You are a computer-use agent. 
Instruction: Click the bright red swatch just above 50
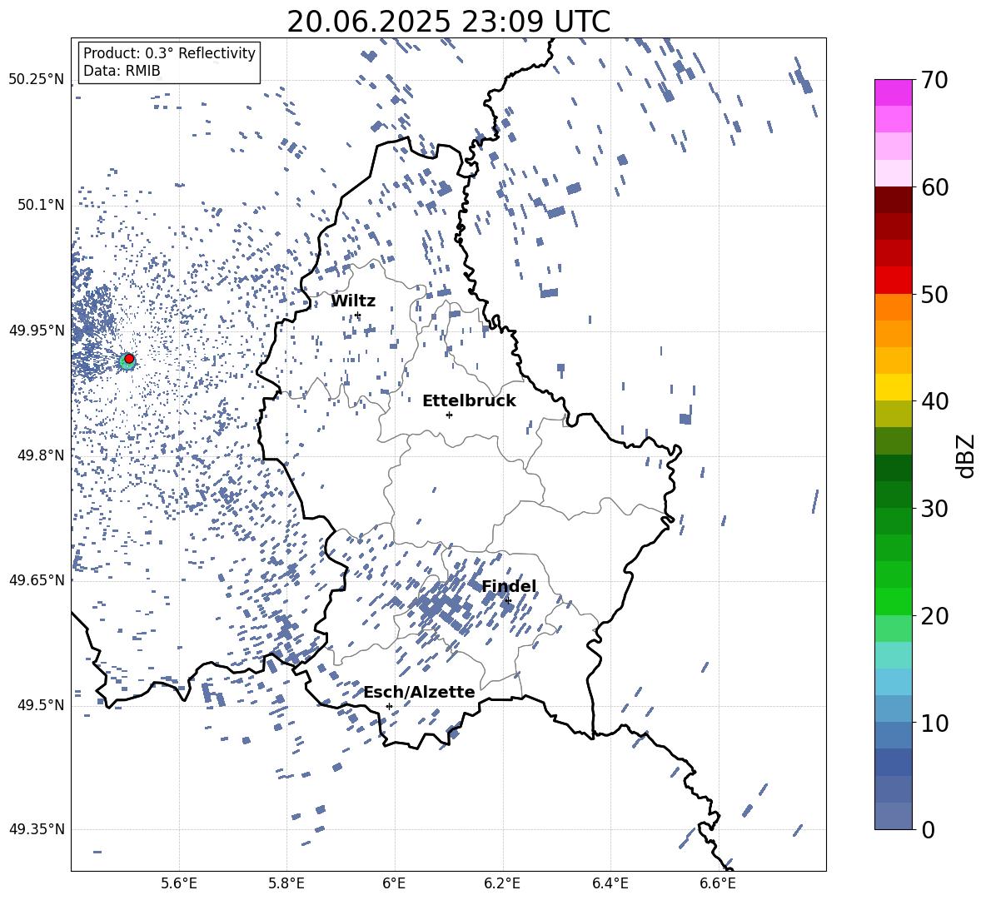coord(894,281)
